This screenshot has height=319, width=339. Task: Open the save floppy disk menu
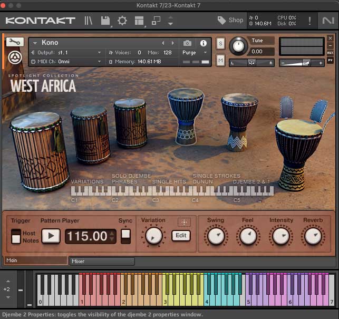pyautogui.click(x=105, y=21)
